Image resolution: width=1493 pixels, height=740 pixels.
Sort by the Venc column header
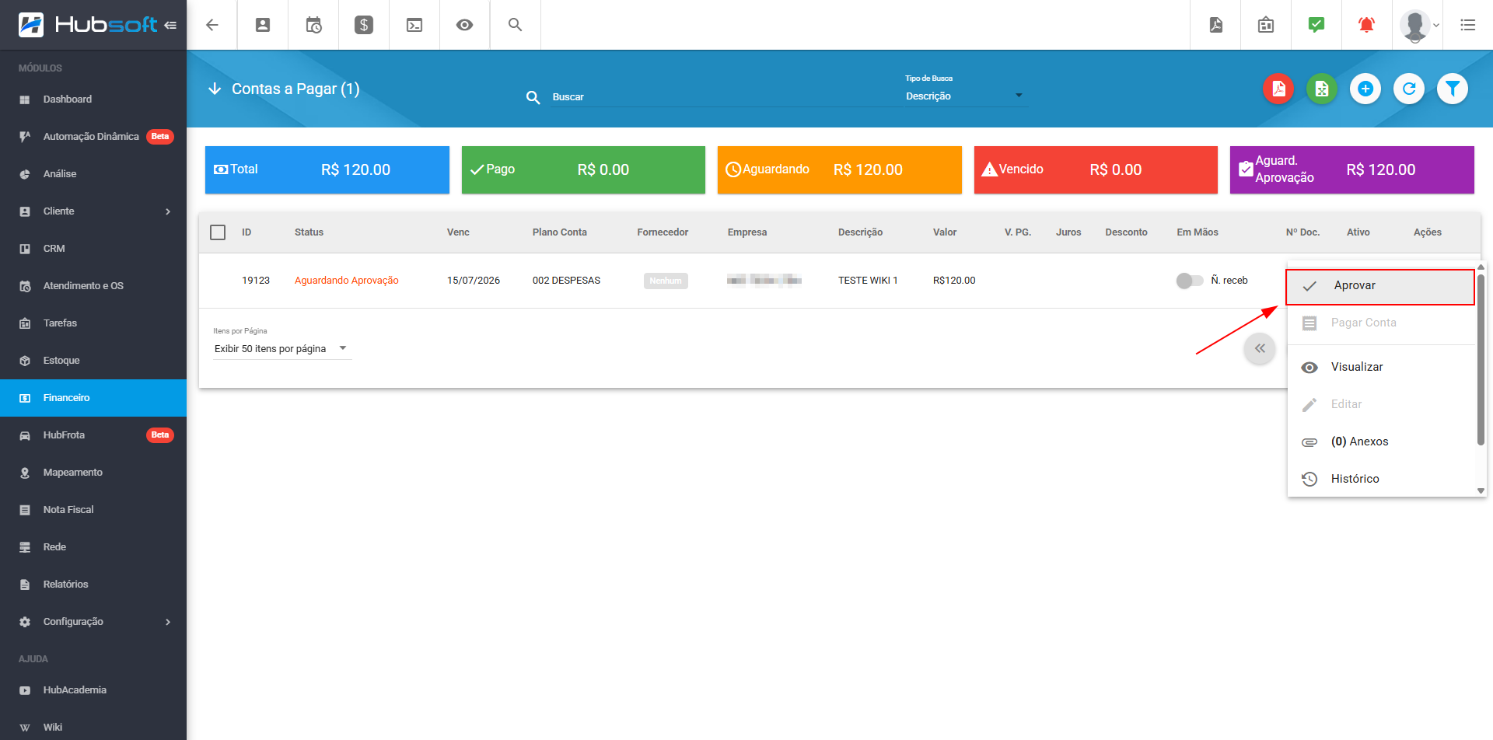coord(458,232)
